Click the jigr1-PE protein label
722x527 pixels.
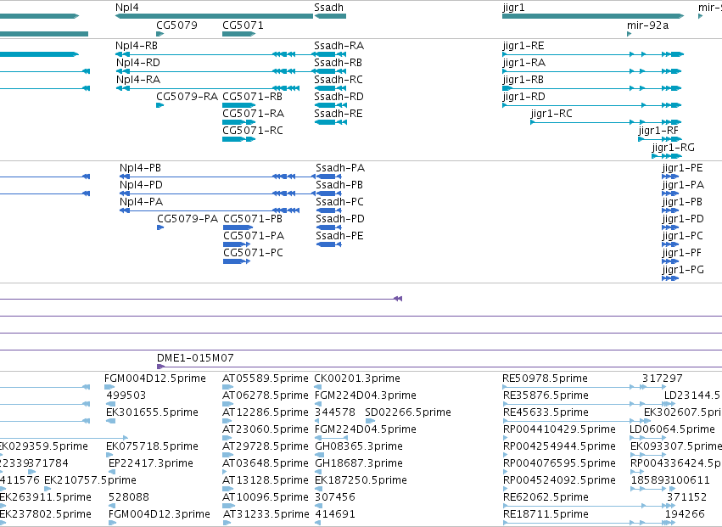(683, 169)
